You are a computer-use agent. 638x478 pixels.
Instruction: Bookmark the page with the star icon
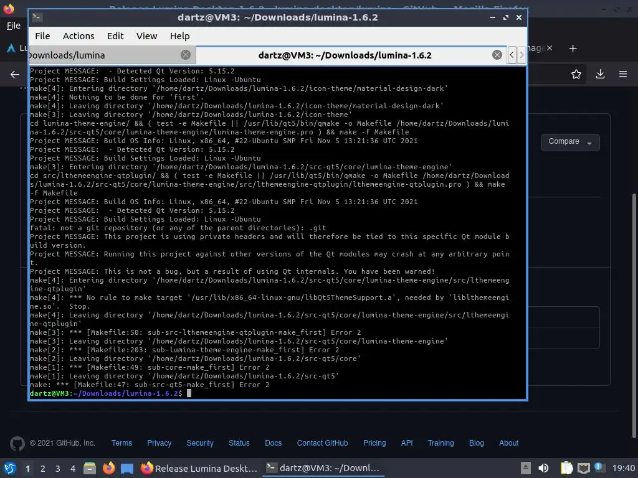pos(576,74)
